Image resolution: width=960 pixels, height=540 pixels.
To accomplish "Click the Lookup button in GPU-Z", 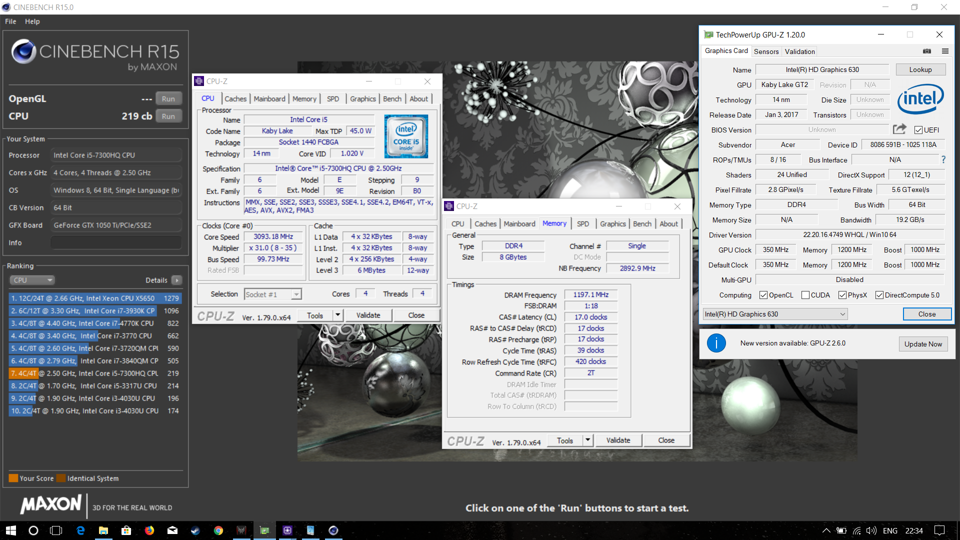I will tap(920, 70).
